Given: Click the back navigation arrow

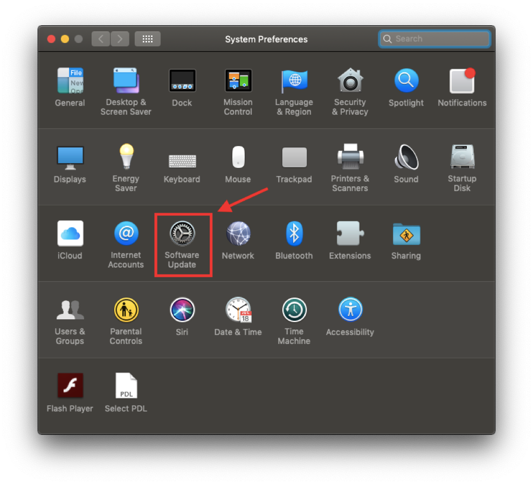Looking at the screenshot, I should [x=101, y=39].
